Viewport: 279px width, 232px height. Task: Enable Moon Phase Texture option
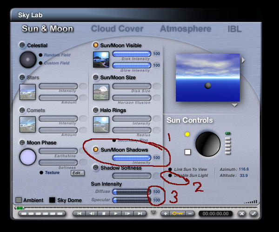(41, 172)
